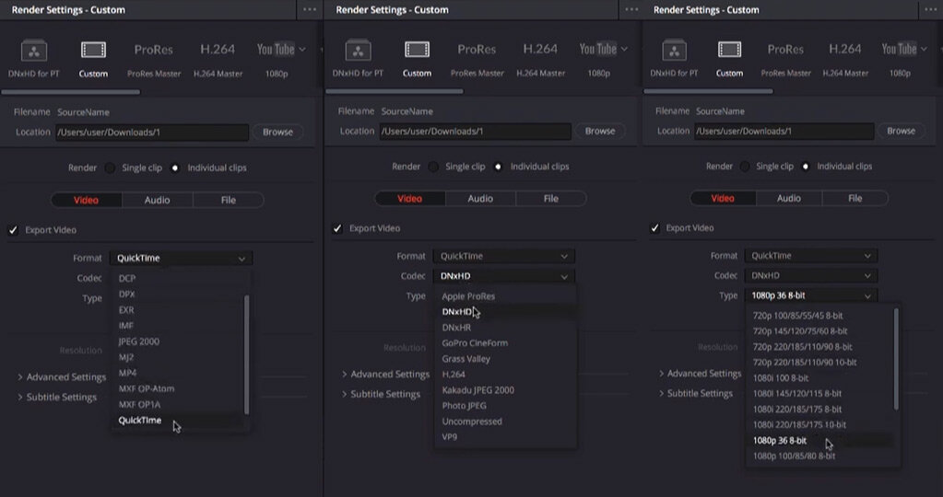Expand Advanced Settings in right panel
The height and width of the screenshot is (497, 943).
(700, 374)
